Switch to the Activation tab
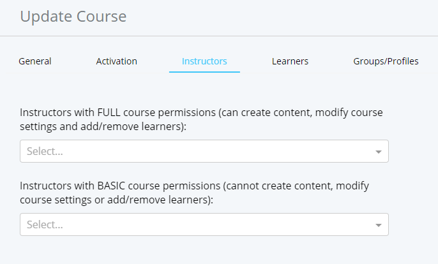438x264 pixels. point(116,61)
